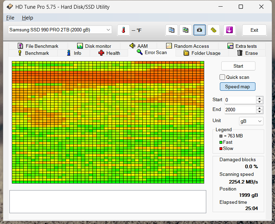Open the File Benchmark tab
The image size is (275, 224).
38,46
